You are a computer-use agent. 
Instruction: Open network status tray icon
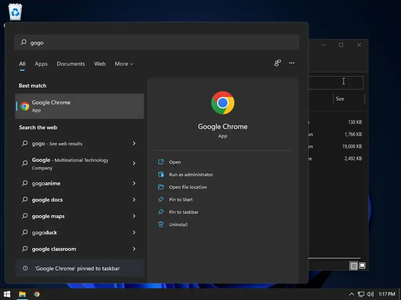(361, 294)
